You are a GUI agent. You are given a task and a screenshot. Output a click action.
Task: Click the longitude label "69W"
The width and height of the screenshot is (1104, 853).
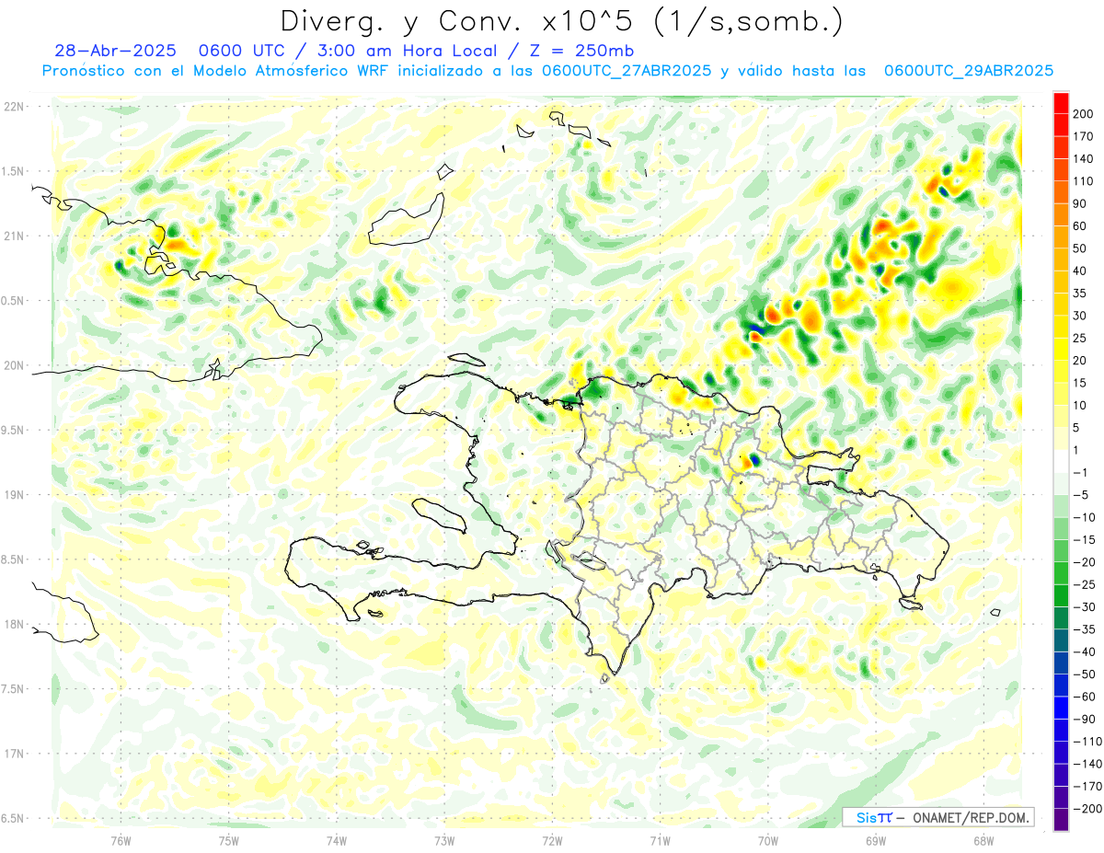[876, 841]
